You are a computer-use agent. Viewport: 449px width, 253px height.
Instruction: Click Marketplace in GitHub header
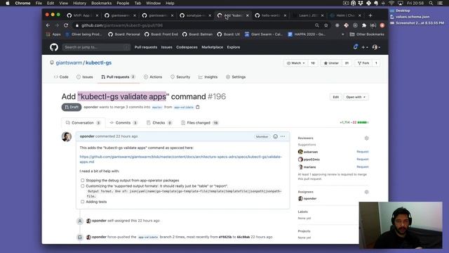(212, 47)
